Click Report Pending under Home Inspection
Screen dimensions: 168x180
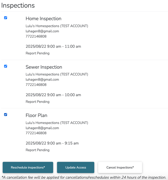[x=37, y=53]
